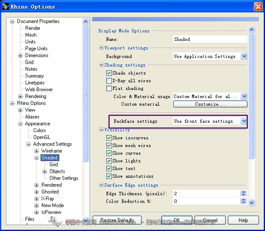Collapse Document Properties tree node
This screenshot has height=231, width=265.
12,21
